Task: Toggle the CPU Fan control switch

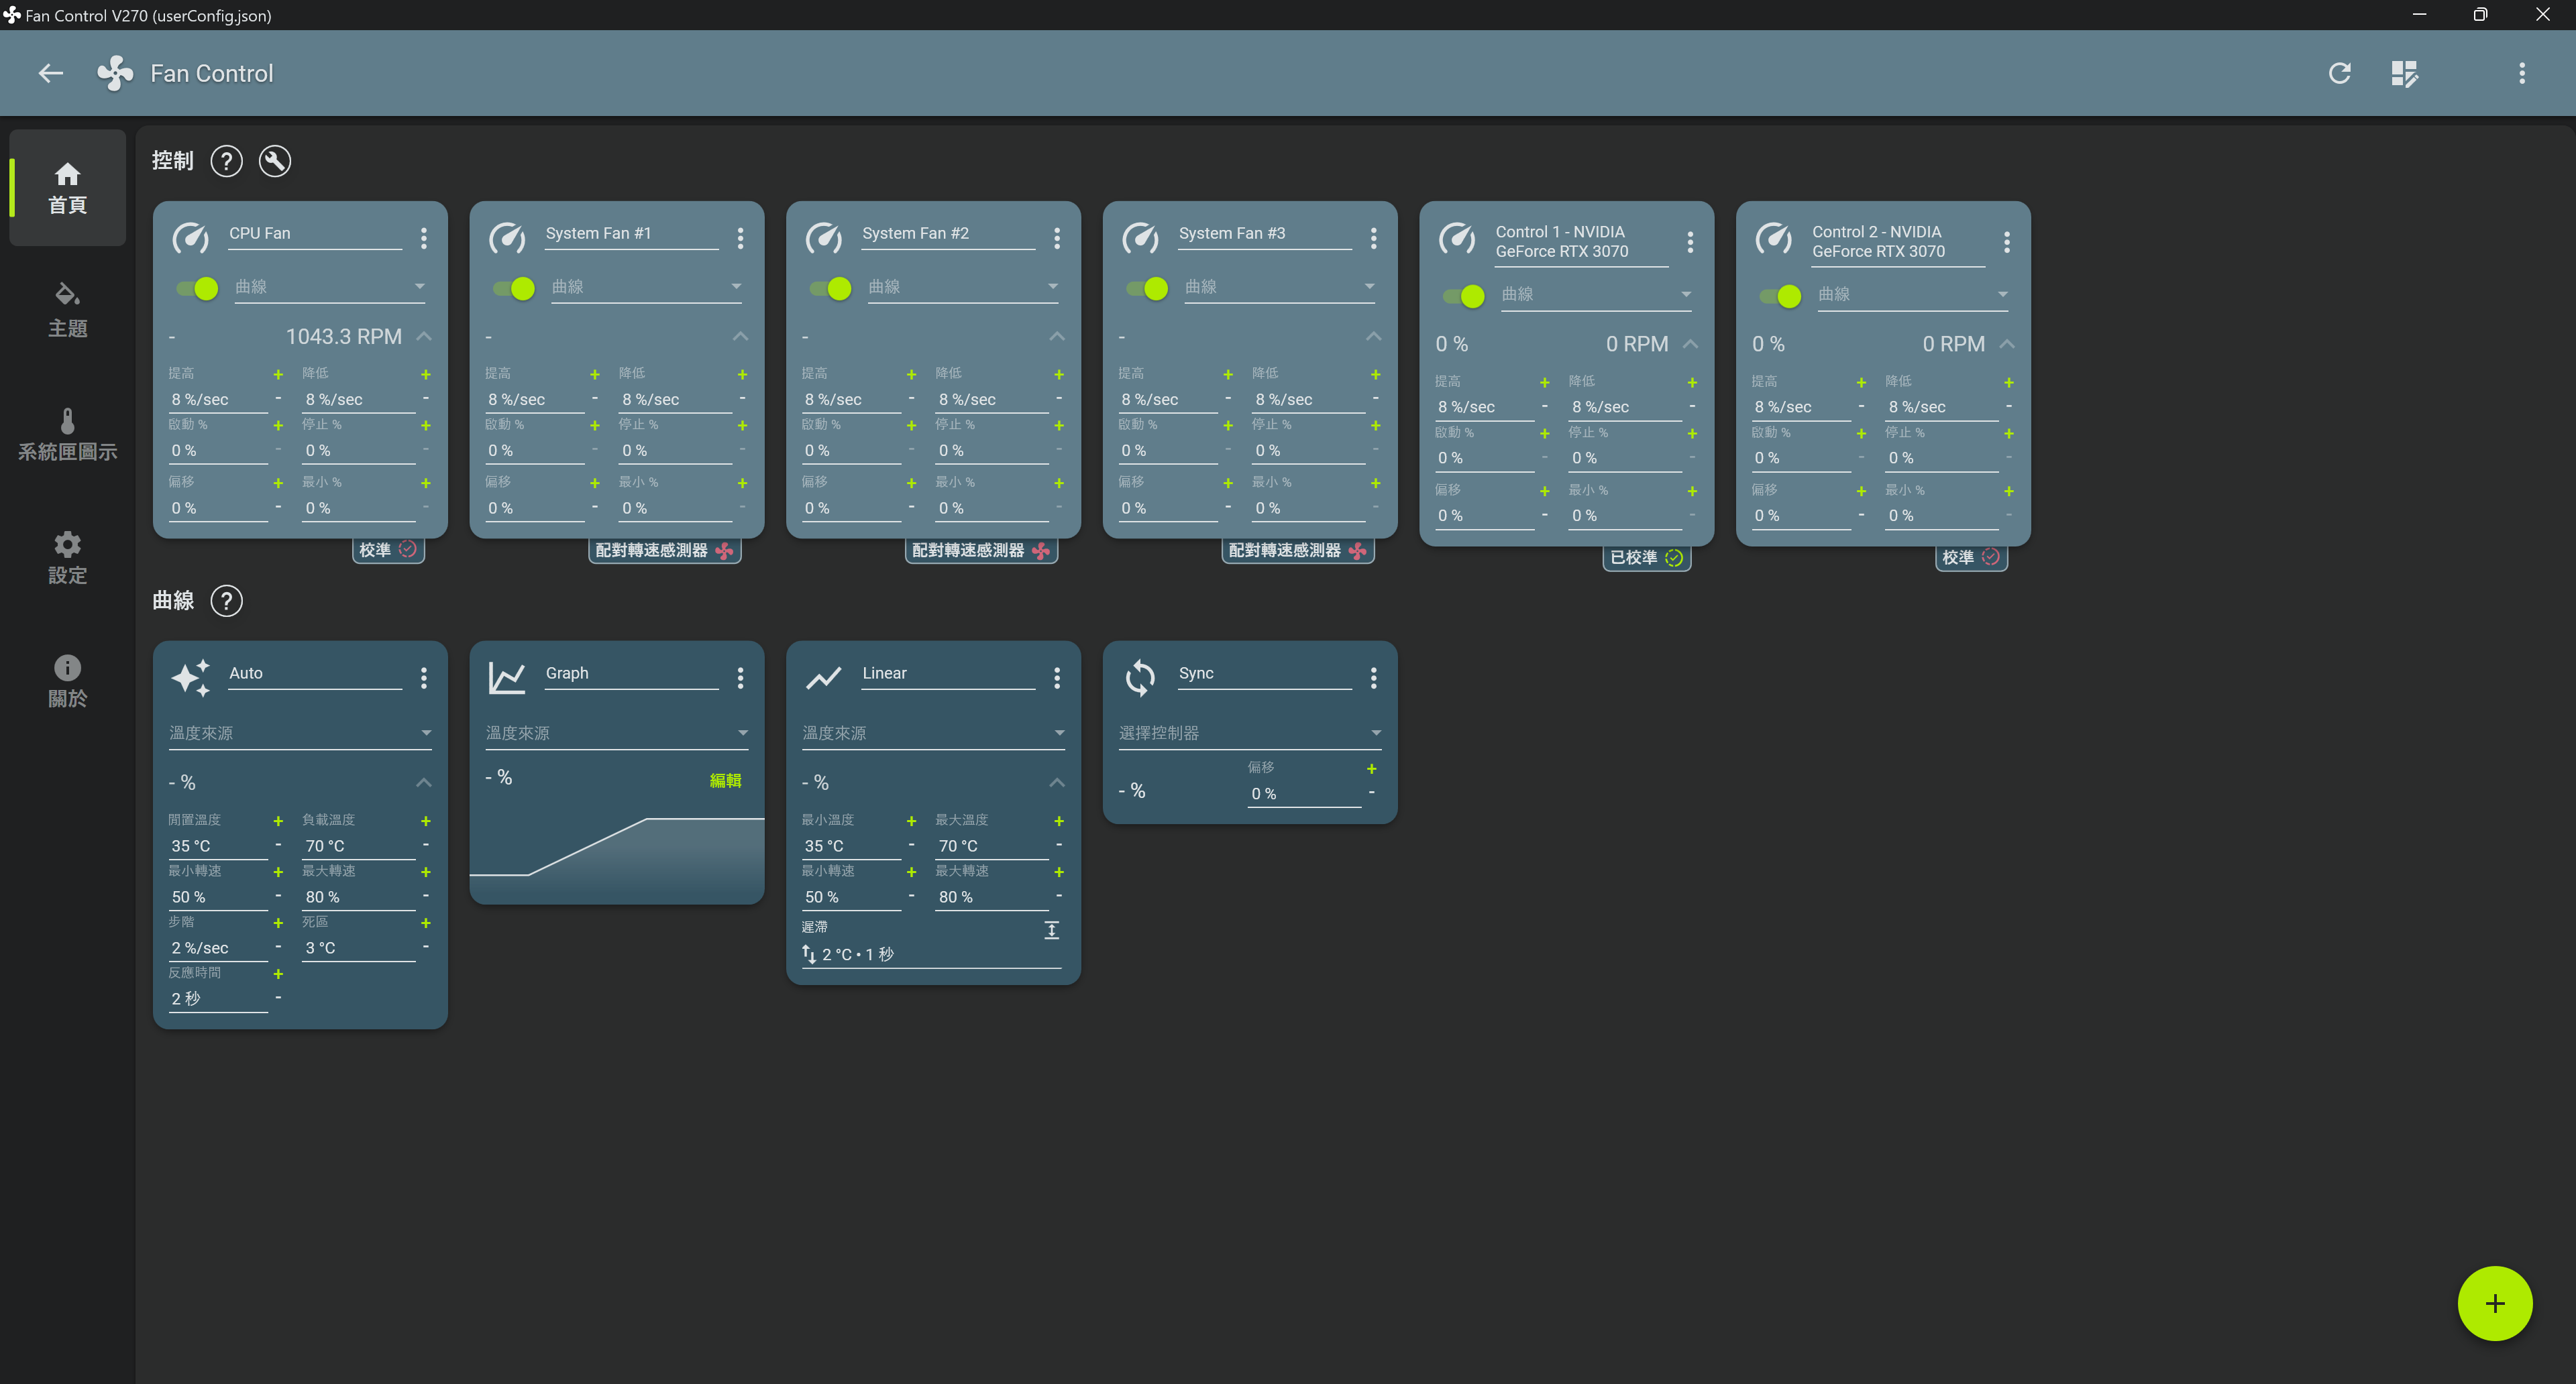Action: [x=197, y=288]
